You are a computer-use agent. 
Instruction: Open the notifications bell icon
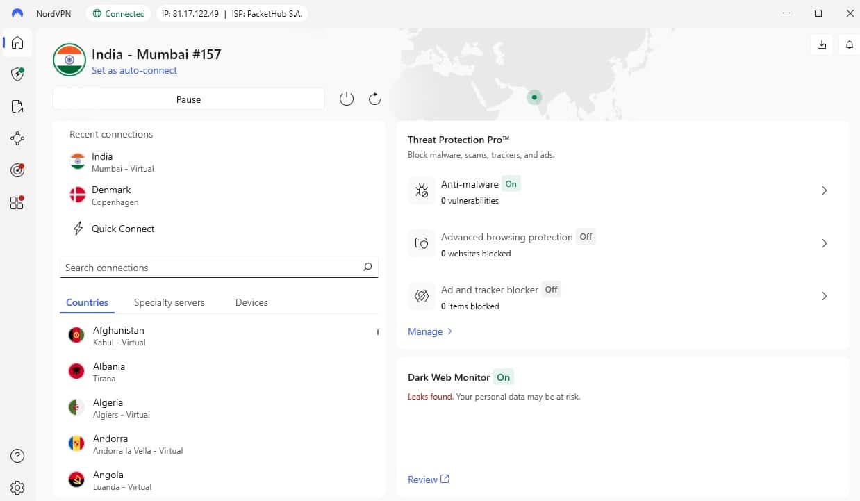pyautogui.click(x=849, y=44)
